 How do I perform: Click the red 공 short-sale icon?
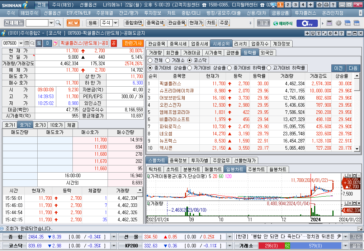pyautogui.click(x=114, y=43)
